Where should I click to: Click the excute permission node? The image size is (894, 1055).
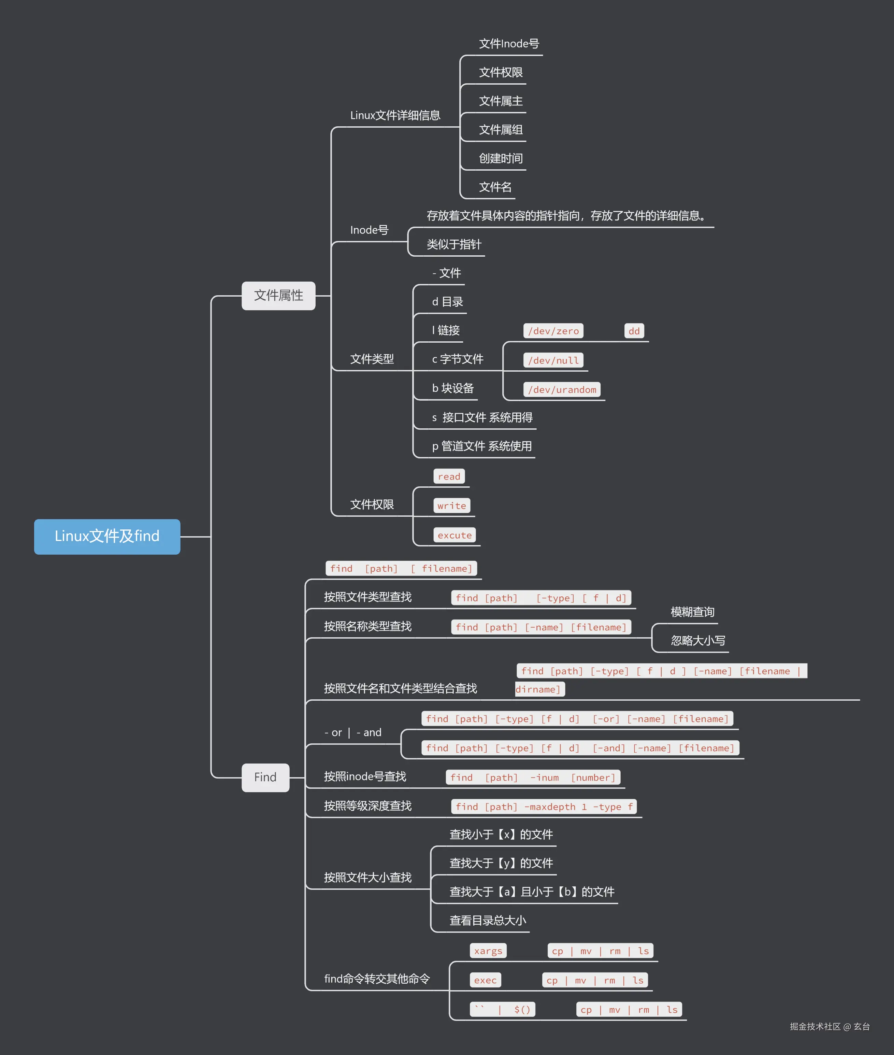click(x=454, y=535)
